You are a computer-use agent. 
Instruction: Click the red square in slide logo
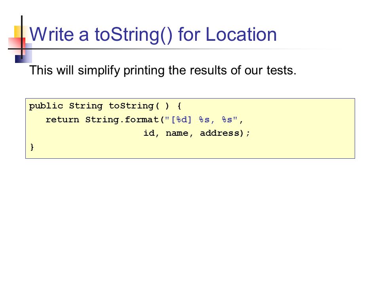tap(17, 46)
